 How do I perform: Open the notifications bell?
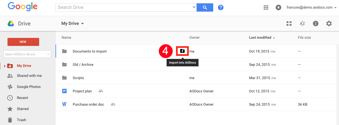[x=278, y=7]
